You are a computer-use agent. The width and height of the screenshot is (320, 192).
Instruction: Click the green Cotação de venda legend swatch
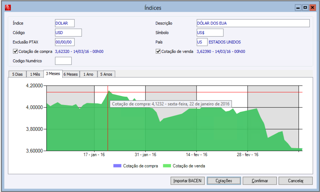[x=167, y=166]
